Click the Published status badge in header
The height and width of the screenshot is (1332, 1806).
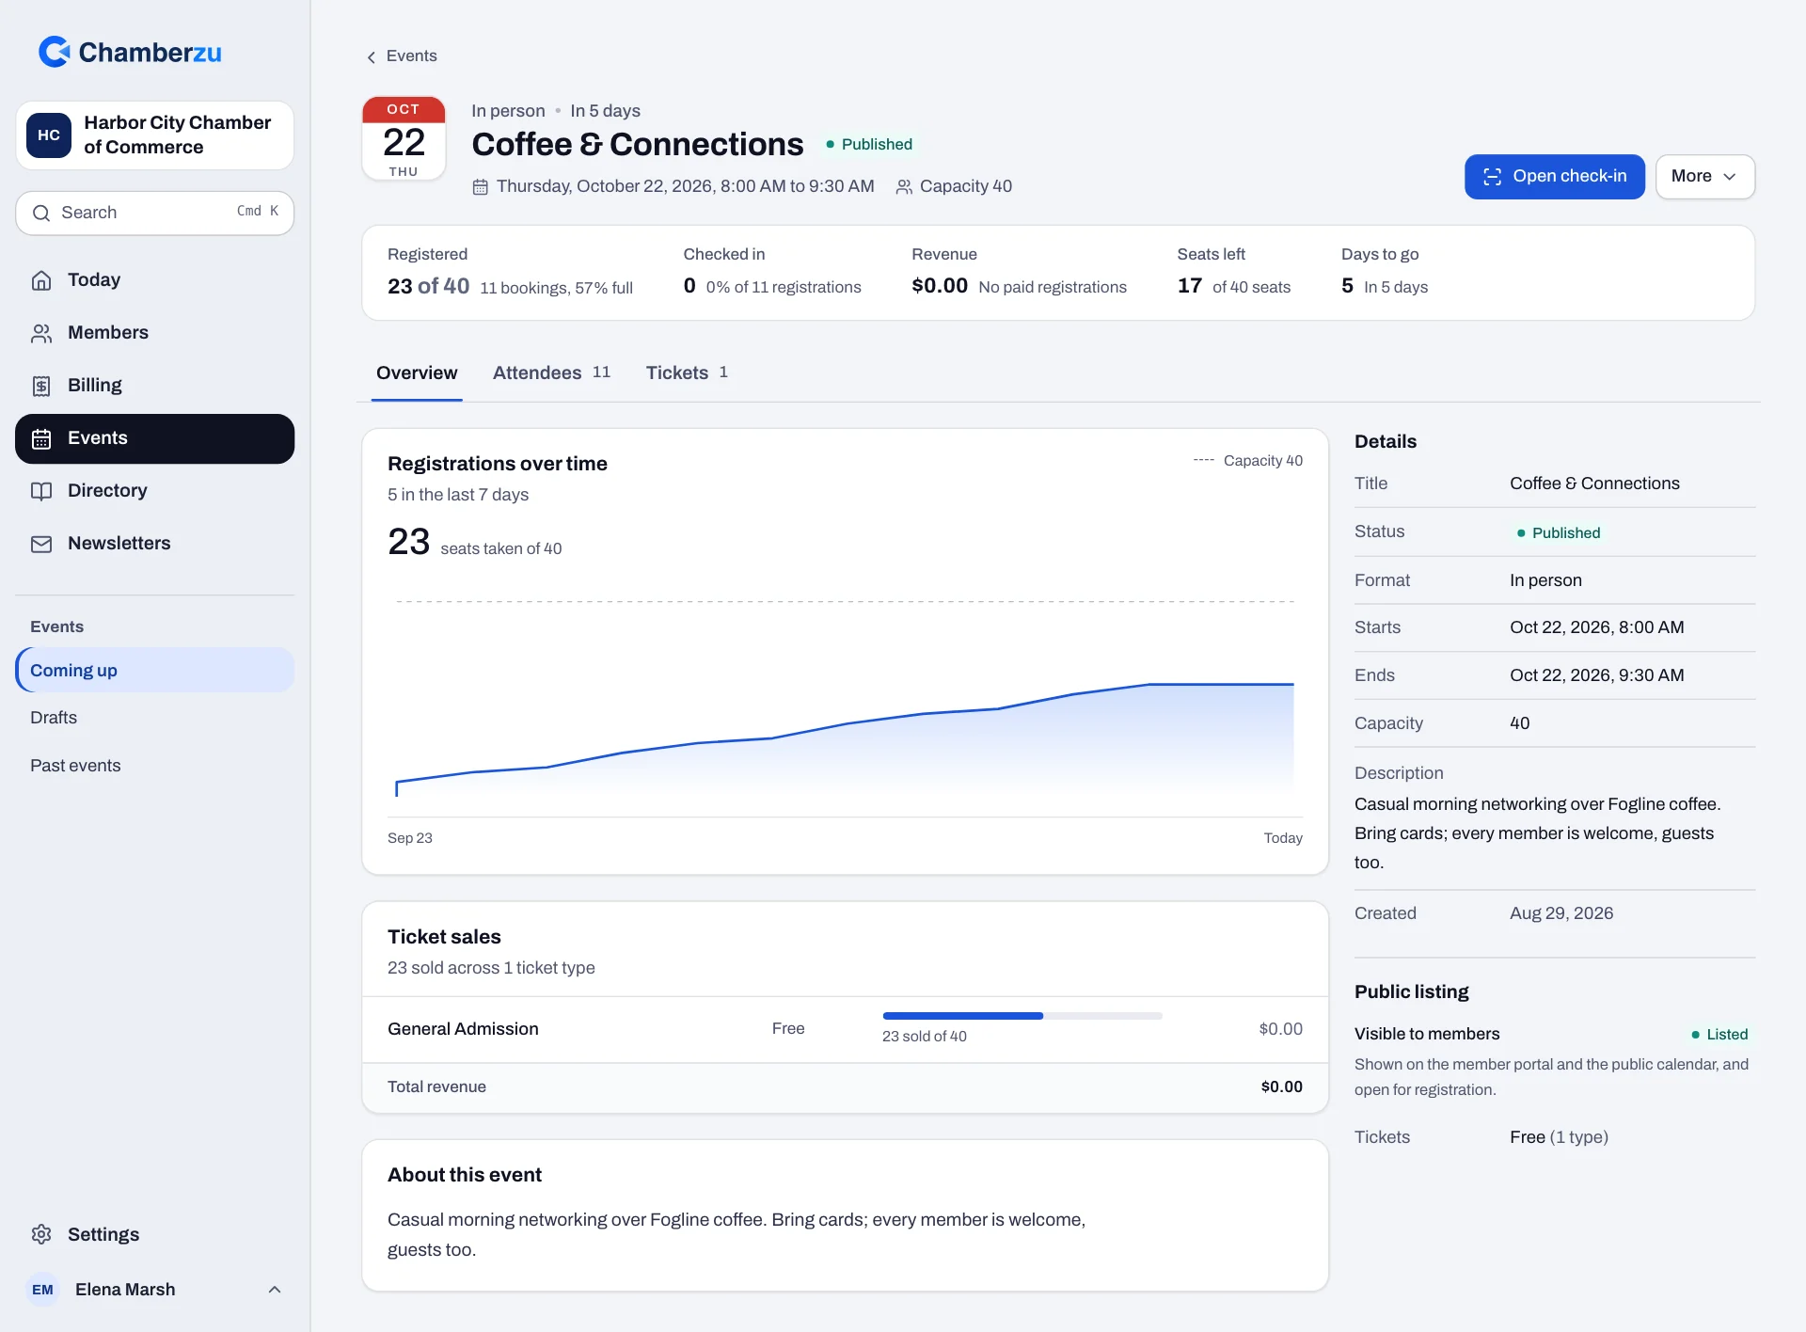click(x=869, y=145)
